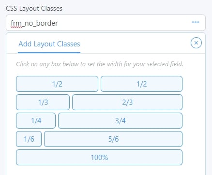Choose the right-hand 1/2 width box
This screenshot has width=212, height=175.
point(142,84)
